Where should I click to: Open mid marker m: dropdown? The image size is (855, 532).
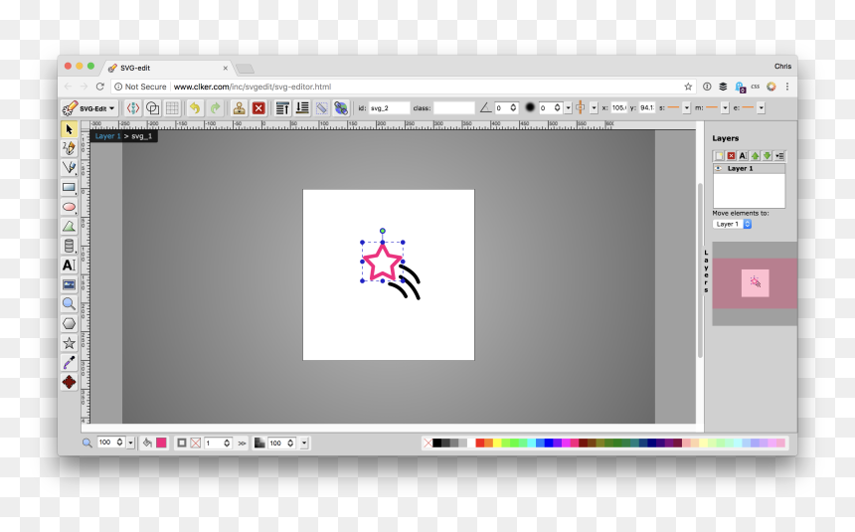[x=725, y=108]
